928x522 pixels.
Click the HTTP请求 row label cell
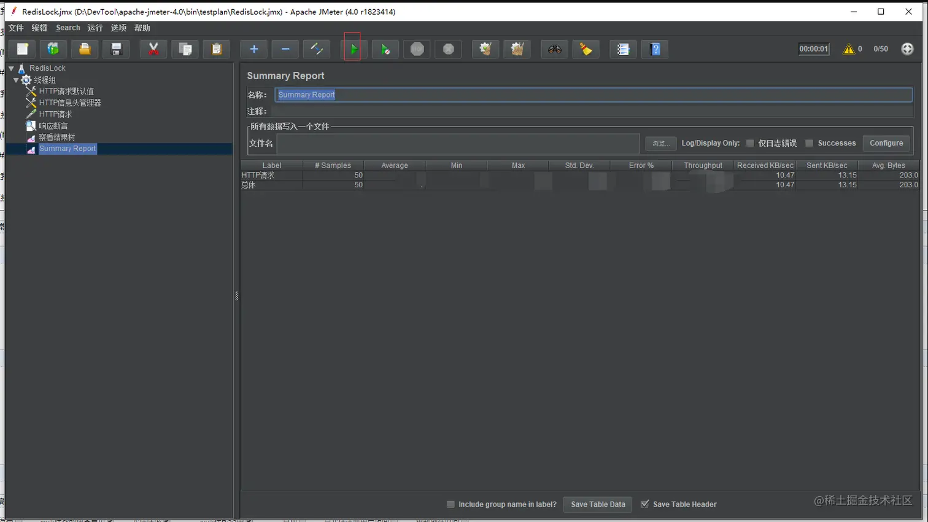(271, 175)
